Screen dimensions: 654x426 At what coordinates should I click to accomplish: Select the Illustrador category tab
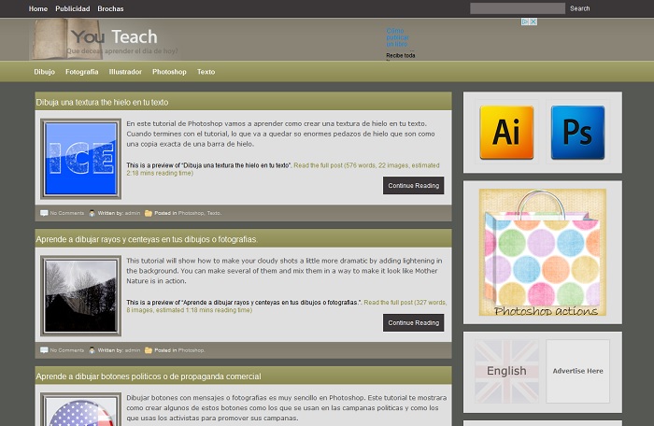coord(125,72)
